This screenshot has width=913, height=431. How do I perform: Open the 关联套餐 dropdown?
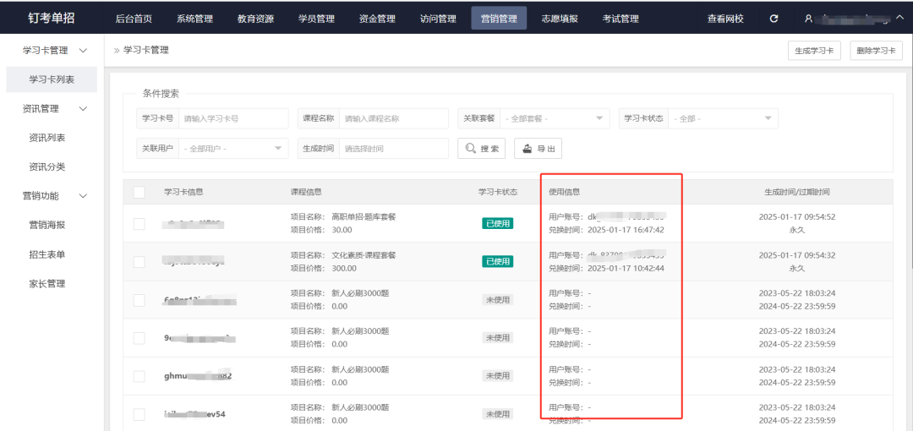(x=554, y=118)
